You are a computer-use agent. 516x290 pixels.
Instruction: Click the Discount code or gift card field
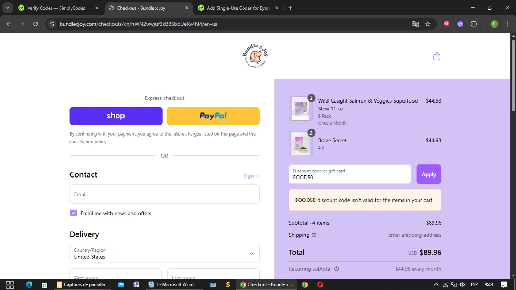pos(350,174)
